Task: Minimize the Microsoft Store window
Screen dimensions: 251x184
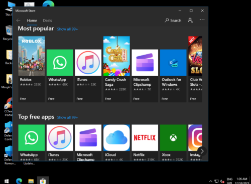Action: [180, 11]
